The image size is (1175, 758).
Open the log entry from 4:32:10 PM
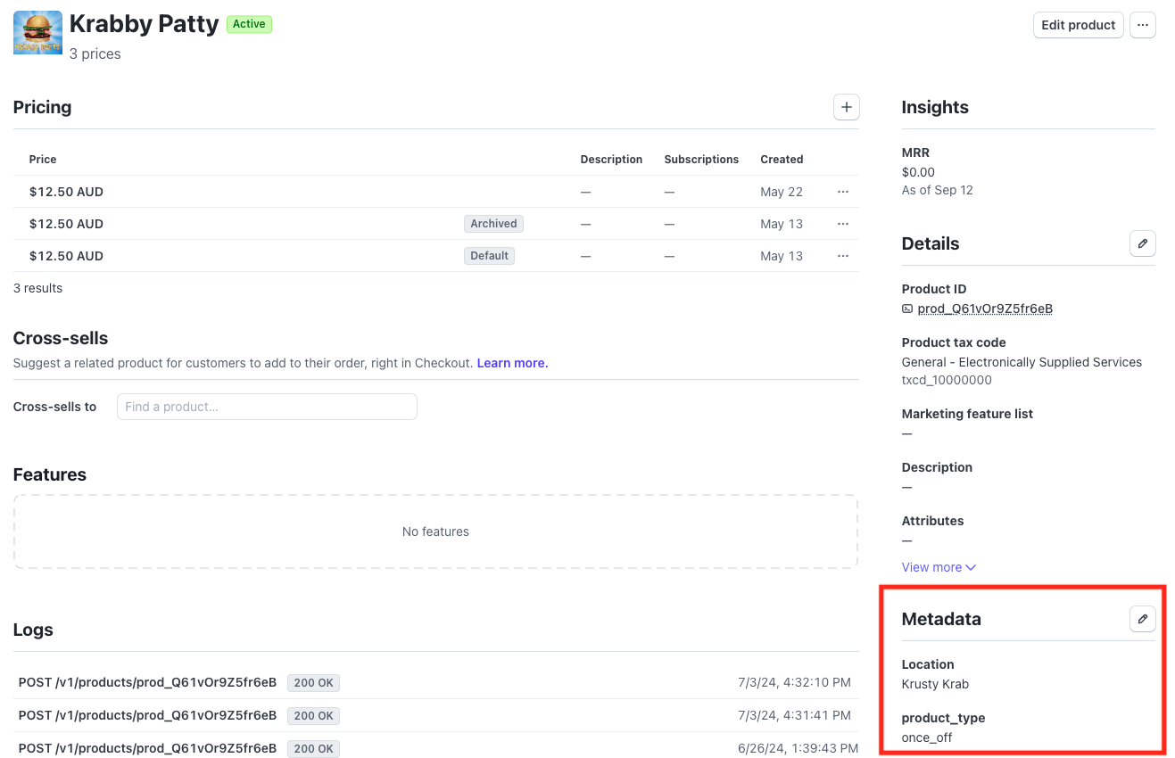(147, 682)
